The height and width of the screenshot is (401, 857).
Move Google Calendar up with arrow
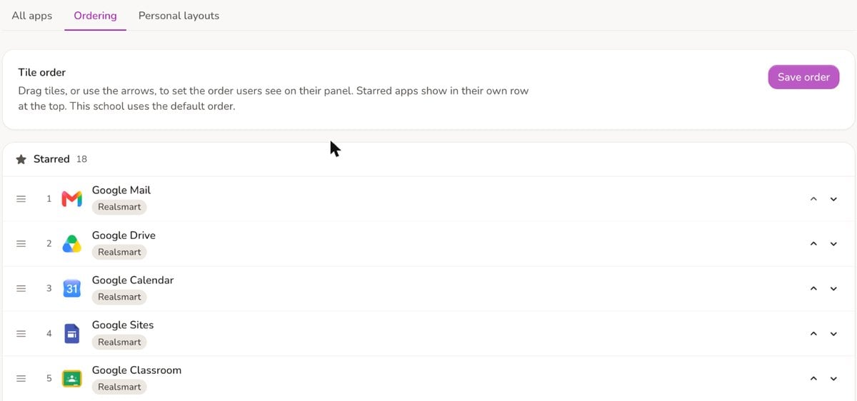pos(813,289)
